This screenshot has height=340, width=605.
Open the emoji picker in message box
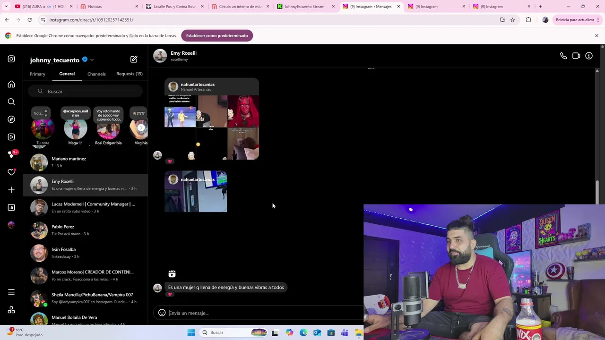click(x=162, y=313)
